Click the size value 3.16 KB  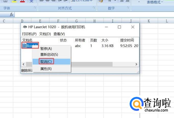pos(107,46)
